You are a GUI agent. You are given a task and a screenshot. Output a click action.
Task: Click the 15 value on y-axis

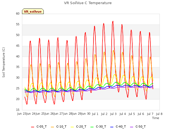(x=18, y=110)
